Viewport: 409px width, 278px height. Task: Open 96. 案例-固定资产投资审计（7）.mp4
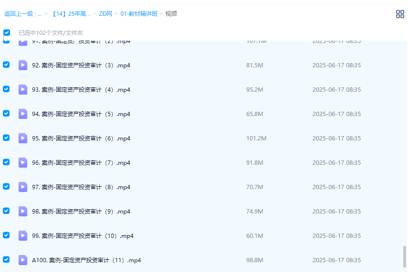coord(81,163)
